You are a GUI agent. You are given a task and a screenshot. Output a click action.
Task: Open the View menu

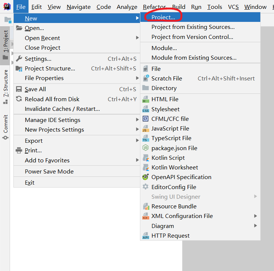tap(54, 7)
